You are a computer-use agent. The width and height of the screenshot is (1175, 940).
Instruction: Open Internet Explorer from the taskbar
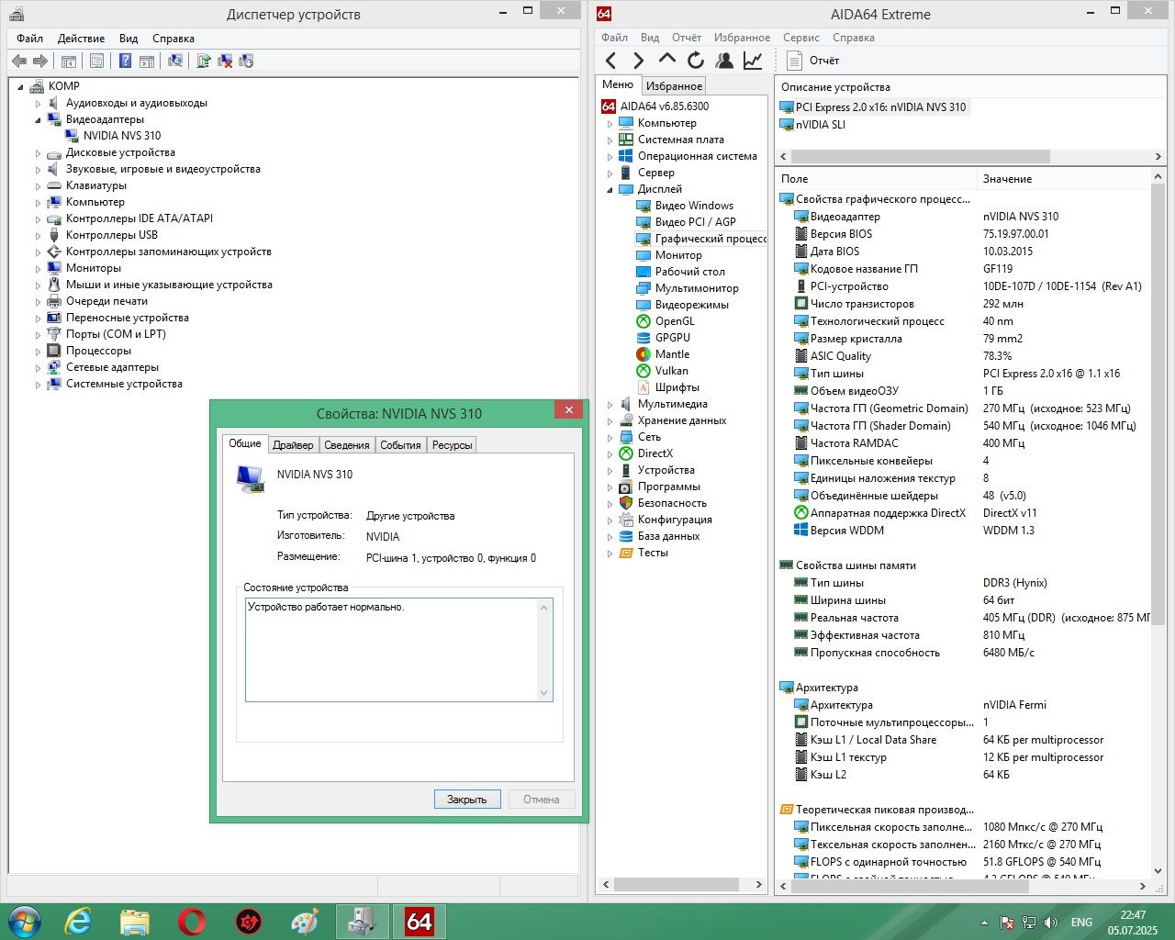[x=78, y=921]
